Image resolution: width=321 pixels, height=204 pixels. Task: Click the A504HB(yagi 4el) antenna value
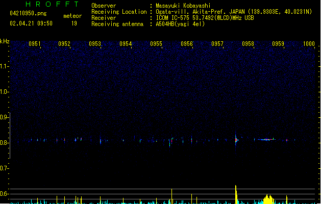coord(180,24)
